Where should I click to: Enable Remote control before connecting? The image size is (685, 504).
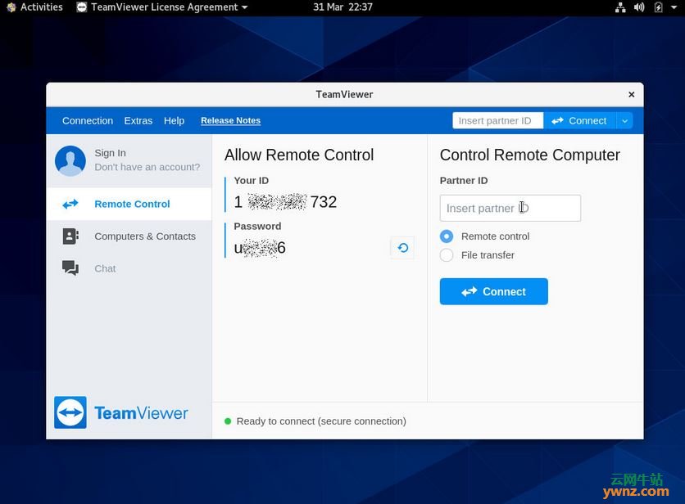447,236
